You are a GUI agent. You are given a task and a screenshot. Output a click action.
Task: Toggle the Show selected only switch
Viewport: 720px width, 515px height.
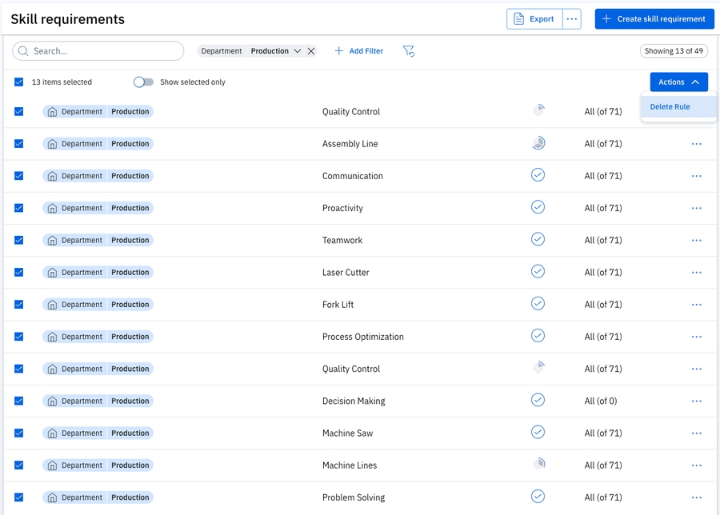point(143,82)
